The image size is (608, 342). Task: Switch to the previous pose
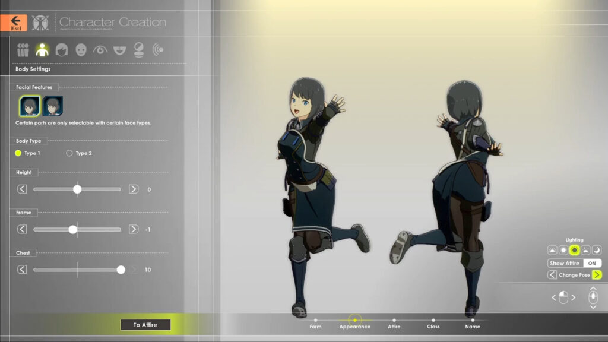click(x=552, y=275)
